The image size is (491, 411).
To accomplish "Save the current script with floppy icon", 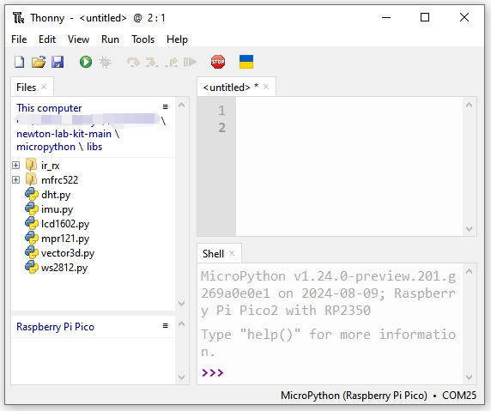I will [x=58, y=62].
